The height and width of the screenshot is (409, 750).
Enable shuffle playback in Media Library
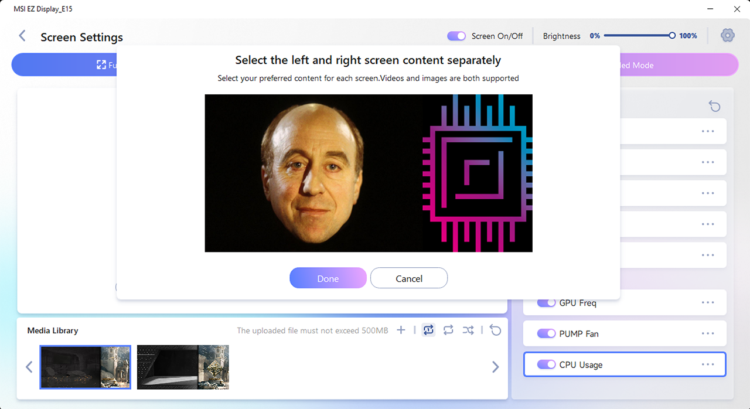coord(468,330)
